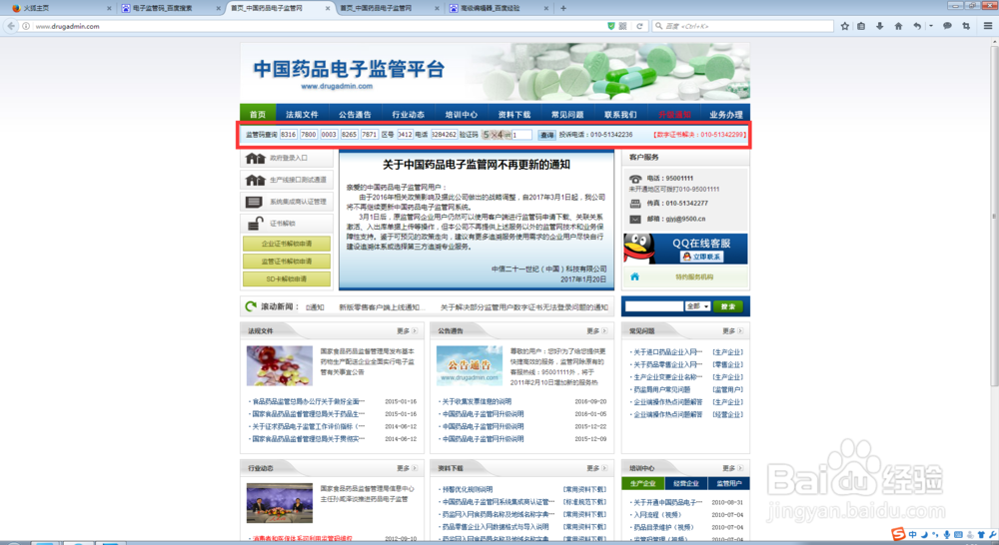This screenshot has width=999, height=545.
Task: Click the blue house icon by 特约服务机构
Action: [634, 276]
